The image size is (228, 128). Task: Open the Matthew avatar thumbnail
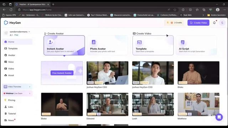click(x=198, y=104)
